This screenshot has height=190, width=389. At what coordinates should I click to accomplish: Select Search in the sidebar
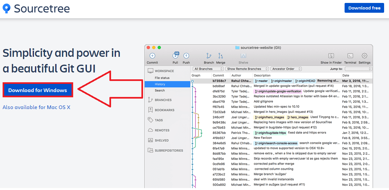(x=159, y=90)
